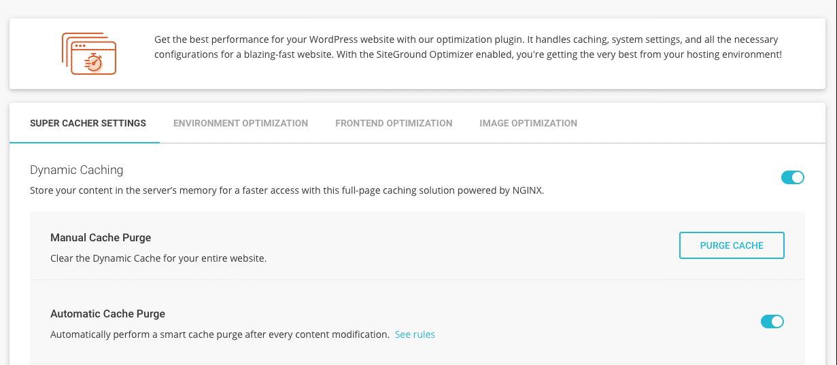This screenshot has width=837, height=365.
Task: Switch to the Environment Optimization tab
Action: click(241, 123)
